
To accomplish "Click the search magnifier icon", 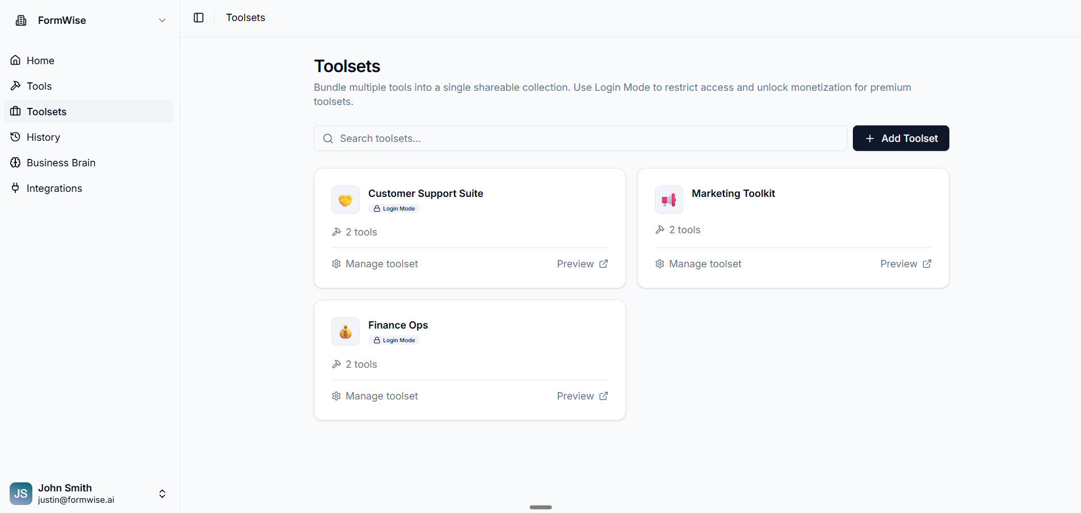I will point(328,138).
